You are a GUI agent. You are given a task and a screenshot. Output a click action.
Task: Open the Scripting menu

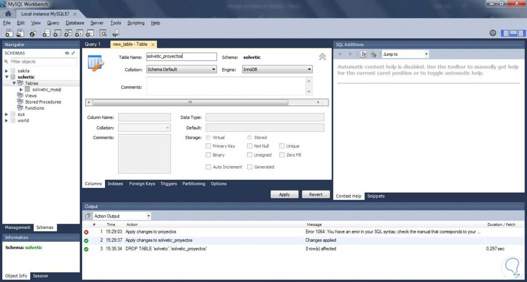(136, 23)
